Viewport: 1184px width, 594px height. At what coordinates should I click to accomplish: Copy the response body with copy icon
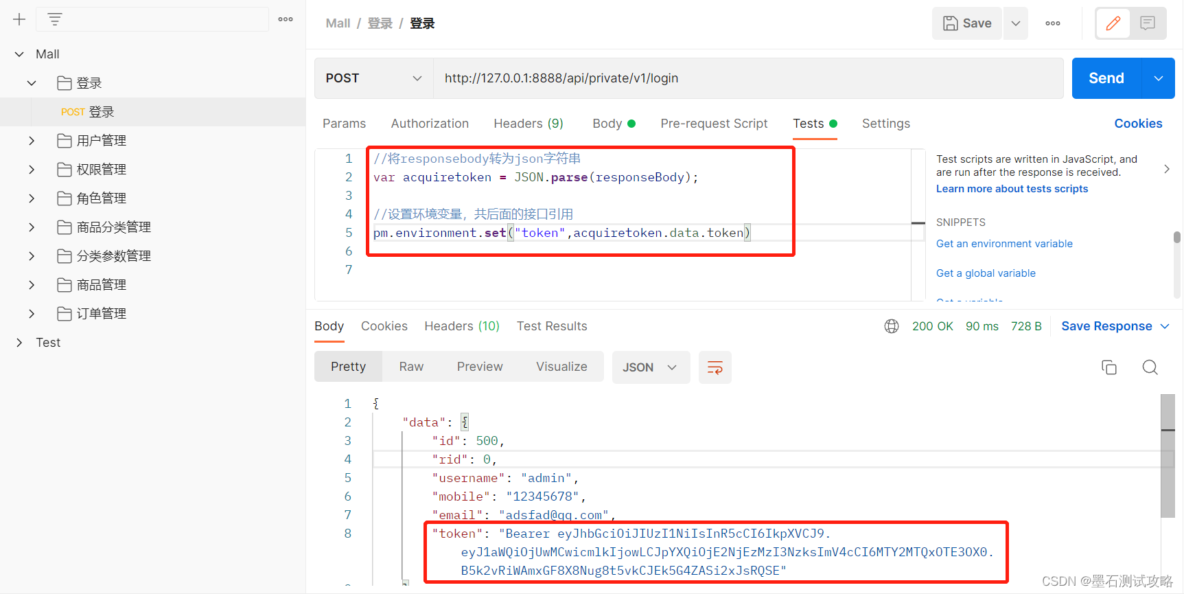[1108, 367]
